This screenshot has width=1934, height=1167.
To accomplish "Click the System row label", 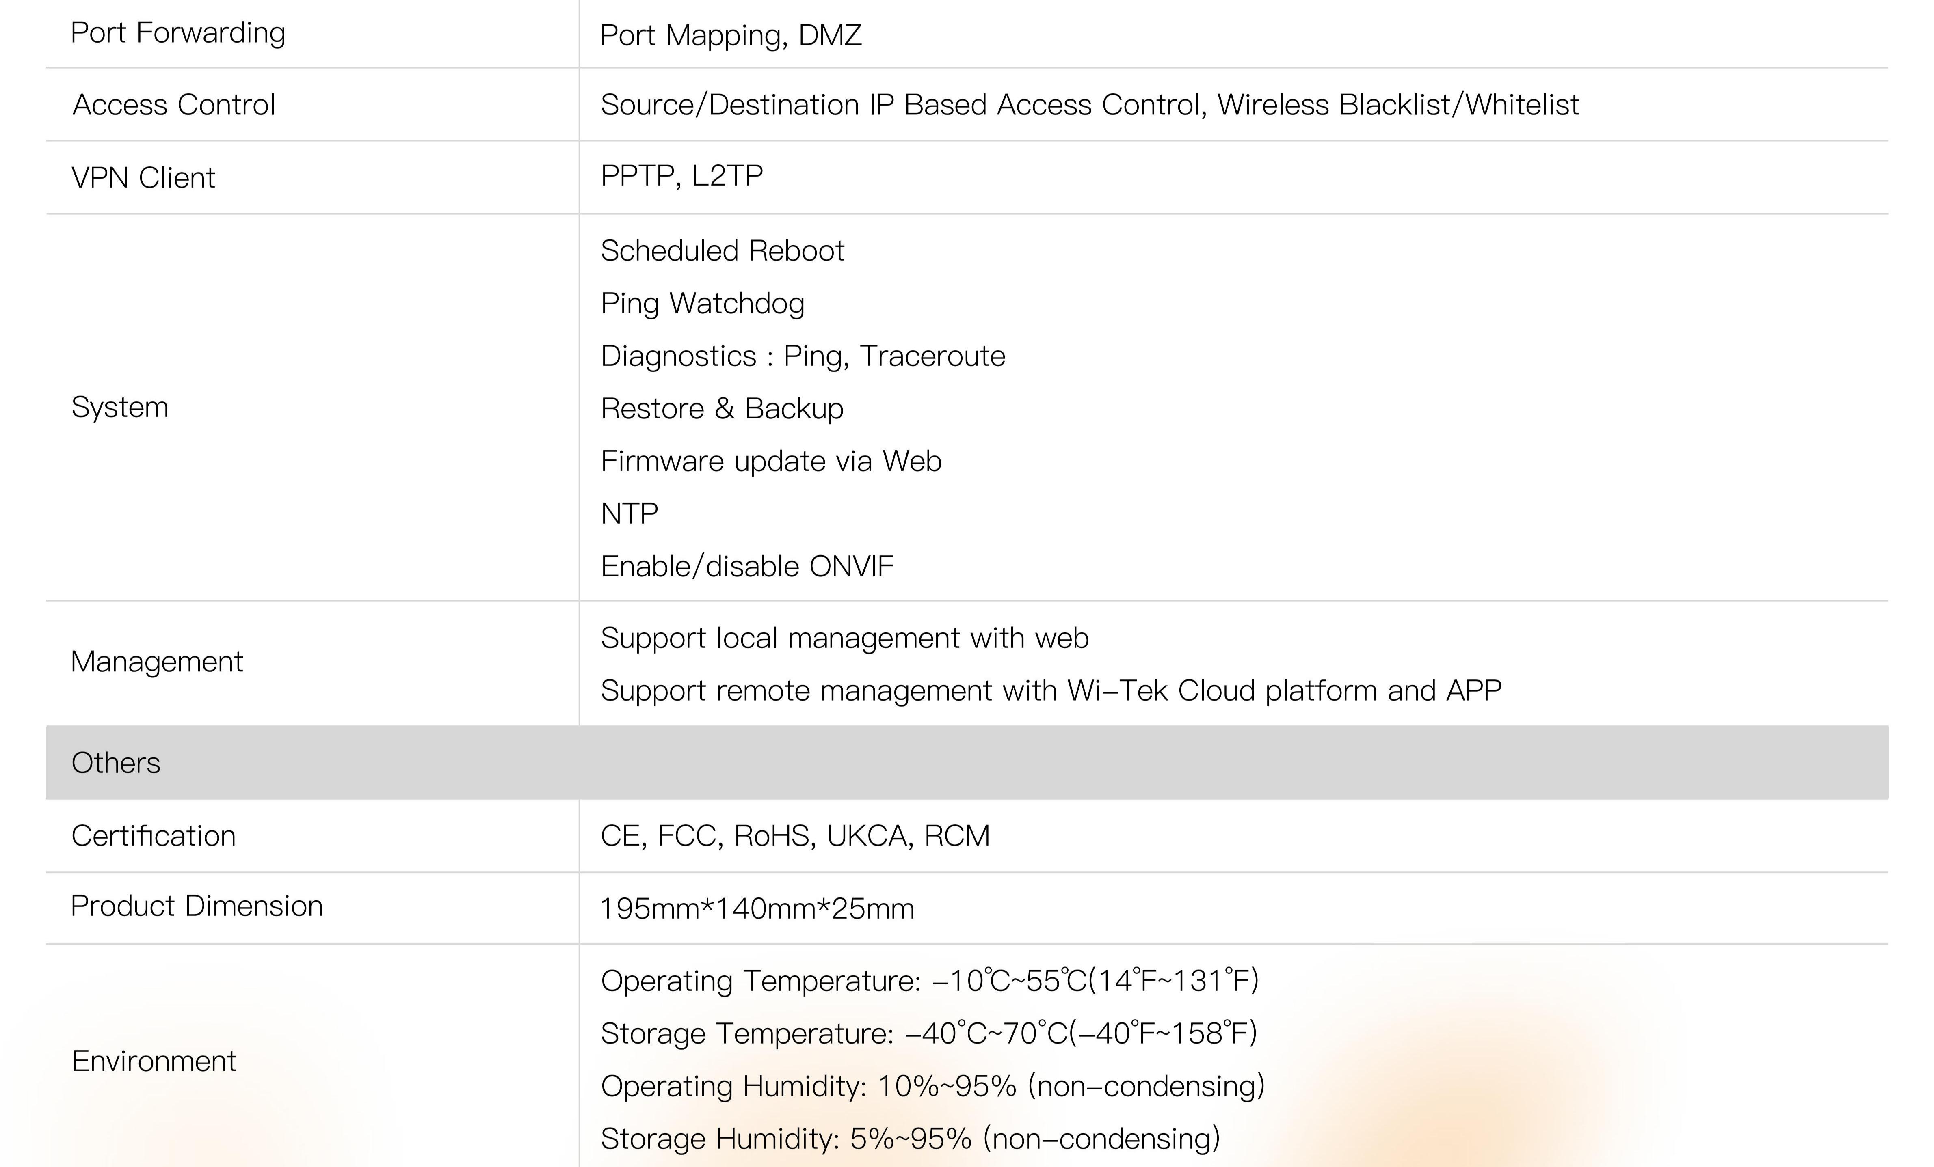I will [119, 407].
